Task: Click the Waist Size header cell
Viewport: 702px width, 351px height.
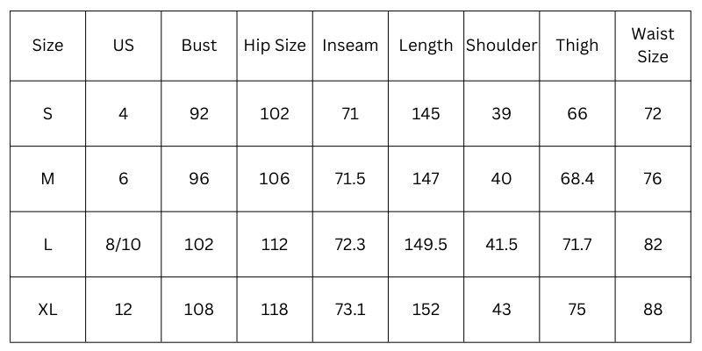Action: tap(653, 46)
